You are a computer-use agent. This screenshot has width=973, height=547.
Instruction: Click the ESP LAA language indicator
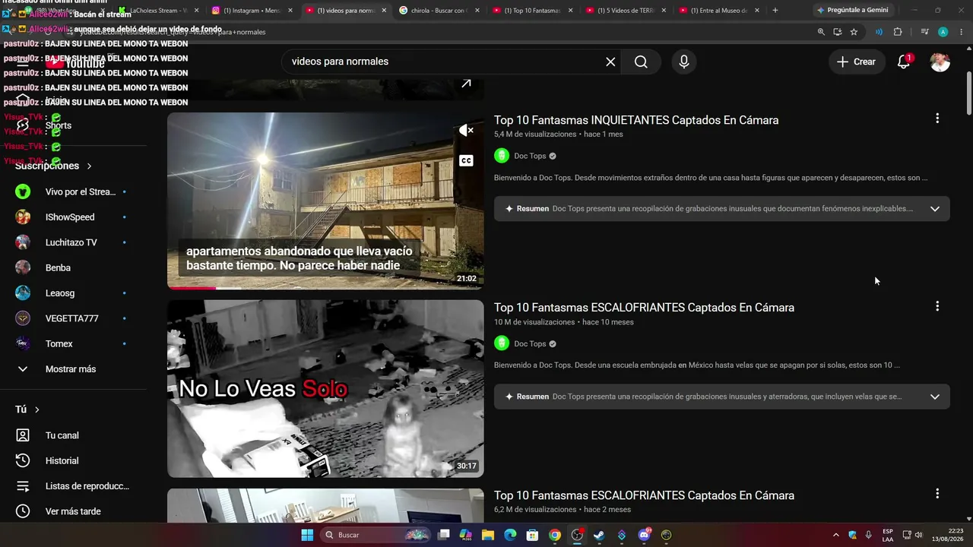coord(888,535)
